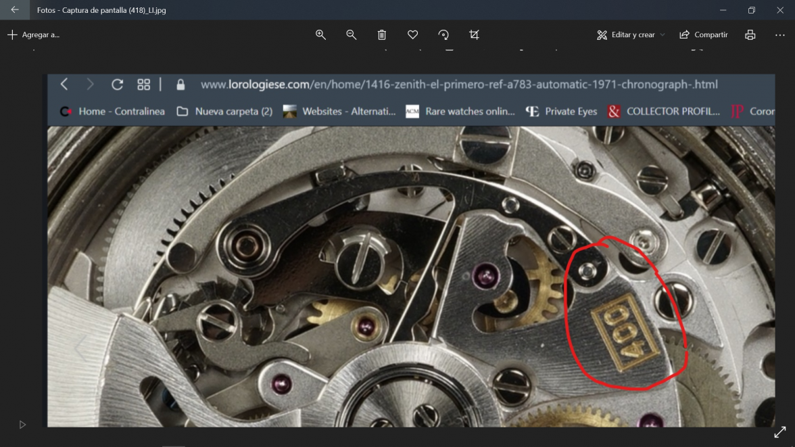Click the address bar showing the zenith chronograph URL
Screen dimensions: 795x447
point(460,84)
